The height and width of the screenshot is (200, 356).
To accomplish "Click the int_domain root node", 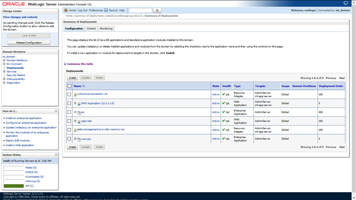I will (x=9, y=56).
